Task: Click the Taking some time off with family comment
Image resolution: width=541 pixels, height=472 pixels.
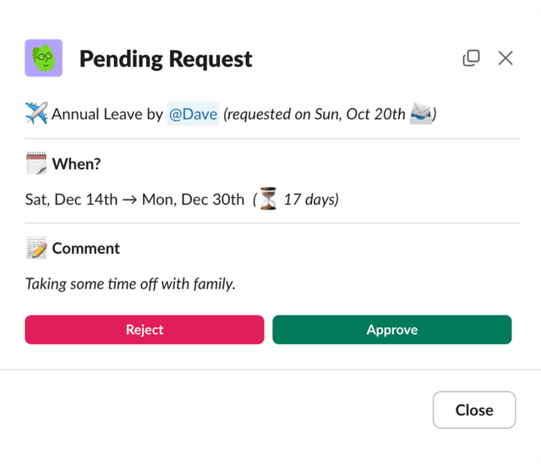Action: [130, 284]
